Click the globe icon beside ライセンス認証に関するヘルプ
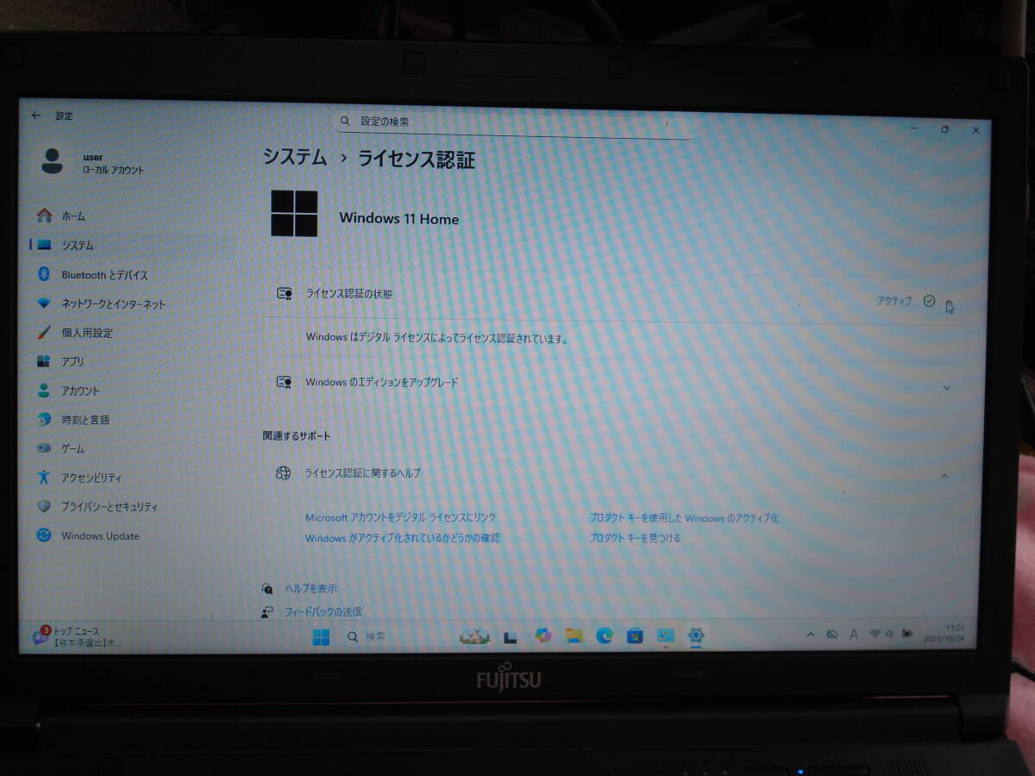The image size is (1035, 776). coord(283,473)
